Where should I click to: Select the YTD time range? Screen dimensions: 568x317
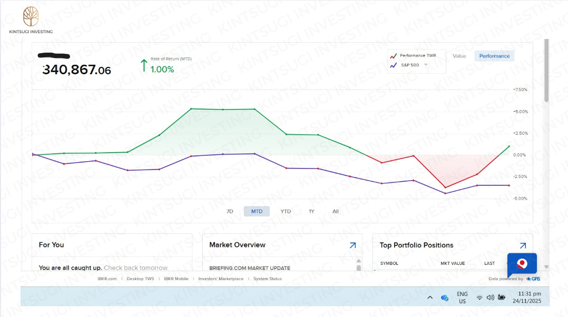click(x=286, y=211)
